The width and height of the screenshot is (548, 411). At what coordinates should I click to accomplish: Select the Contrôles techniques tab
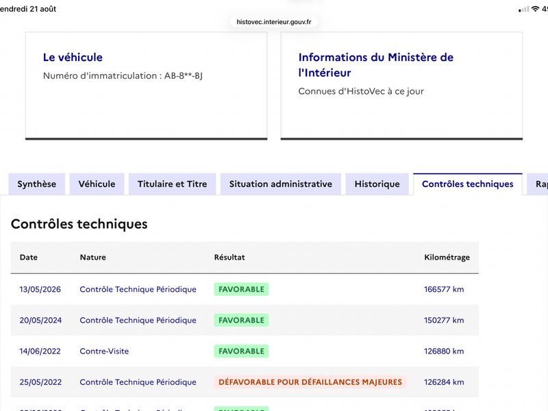pyautogui.click(x=468, y=184)
